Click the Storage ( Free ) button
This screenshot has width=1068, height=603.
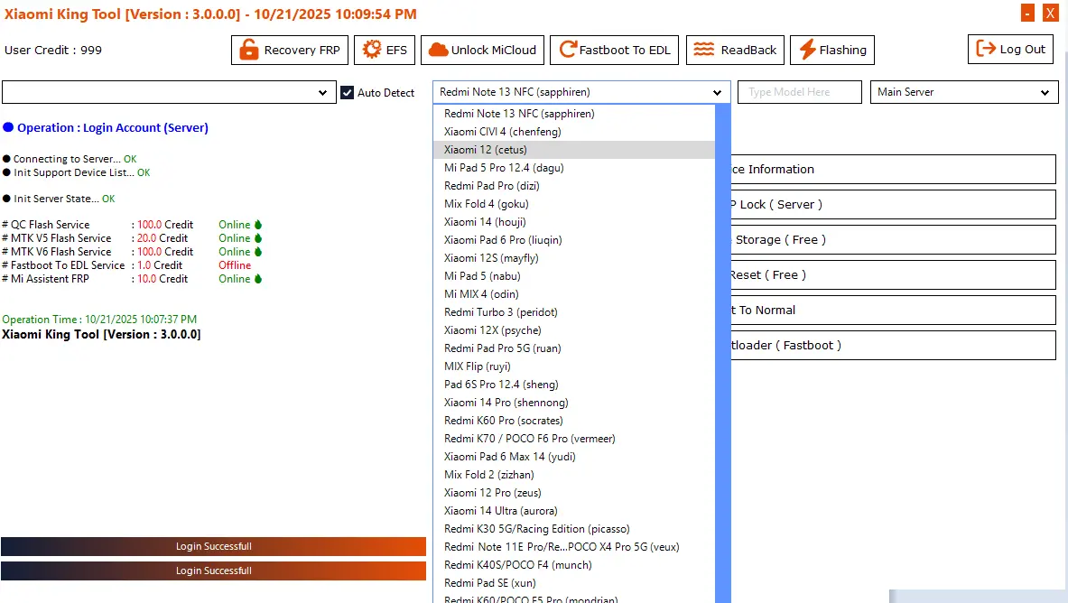pos(893,240)
